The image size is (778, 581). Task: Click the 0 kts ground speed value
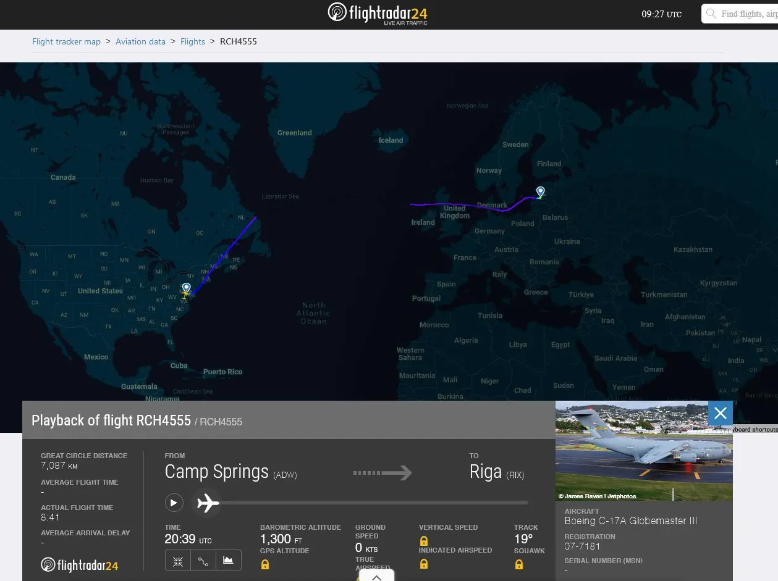(366, 549)
